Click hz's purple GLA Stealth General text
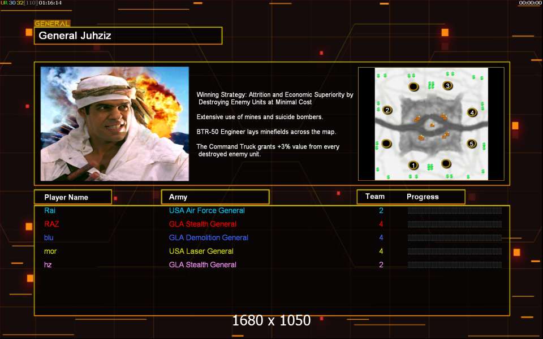This screenshot has height=339, width=543. point(202,264)
